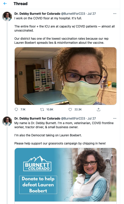Open the Burnett for Colorado donation card
The height and width of the screenshot is (204, 124).
coord(66,175)
